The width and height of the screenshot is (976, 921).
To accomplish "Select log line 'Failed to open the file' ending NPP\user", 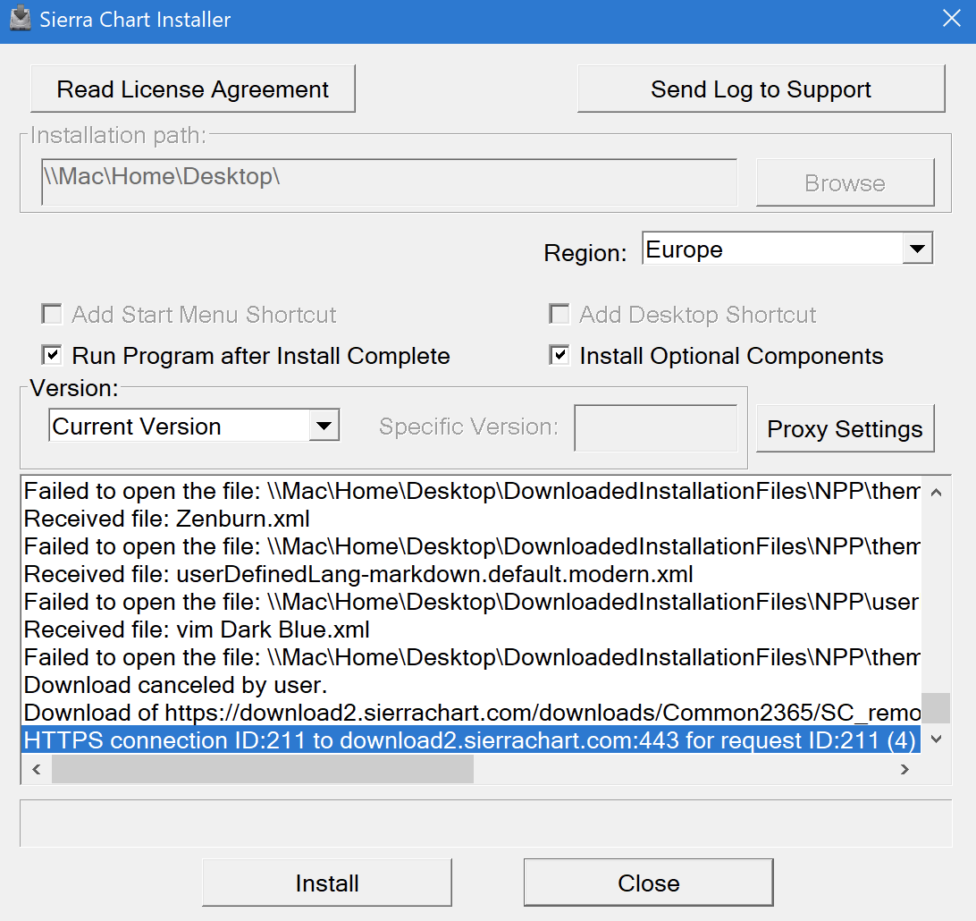I will tap(471, 602).
